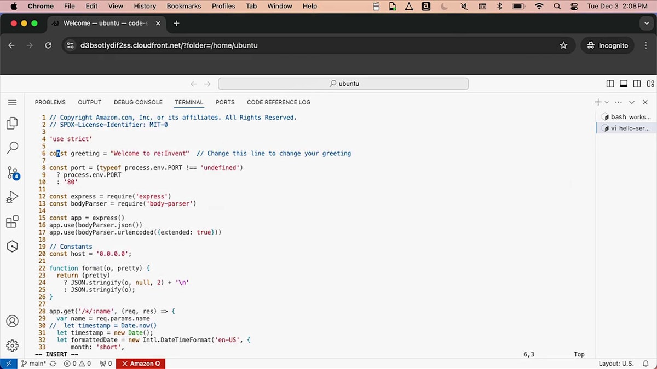Bookmark this page with star icon
The width and height of the screenshot is (657, 369).
[x=563, y=45]
